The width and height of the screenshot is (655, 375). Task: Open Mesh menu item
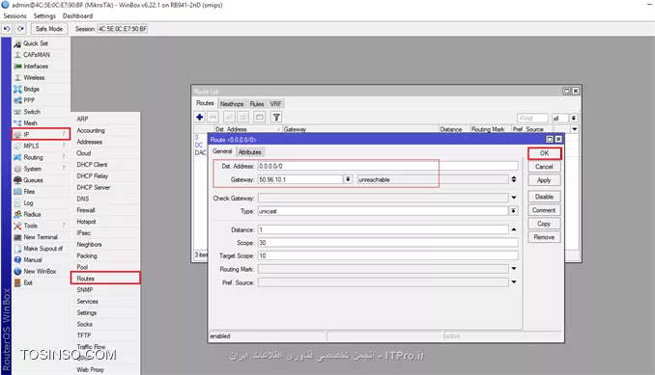click(x=41, y=123)
